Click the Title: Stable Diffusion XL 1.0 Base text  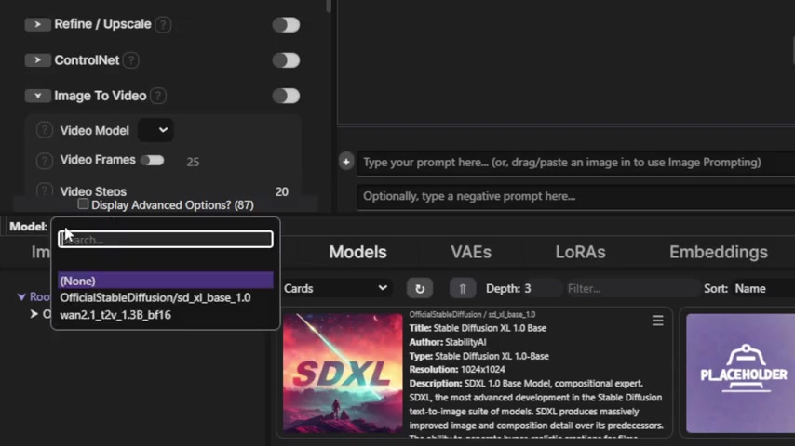coord(478,328)
